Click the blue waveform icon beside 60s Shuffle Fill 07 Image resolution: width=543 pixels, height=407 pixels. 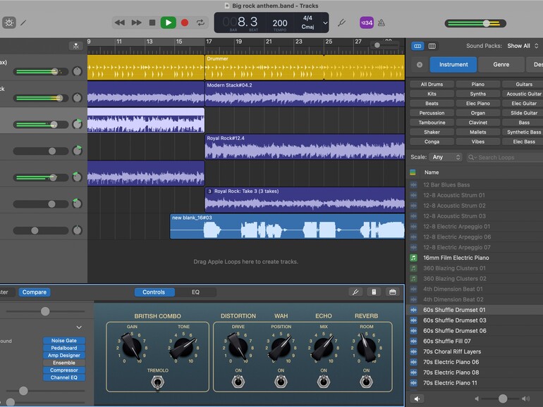point(413,341)
